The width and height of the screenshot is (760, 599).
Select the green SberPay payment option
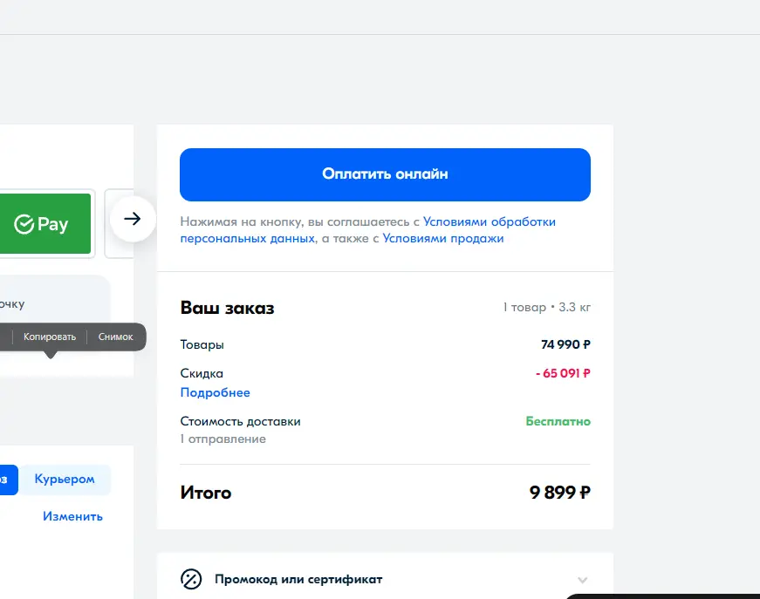point(45,224)
